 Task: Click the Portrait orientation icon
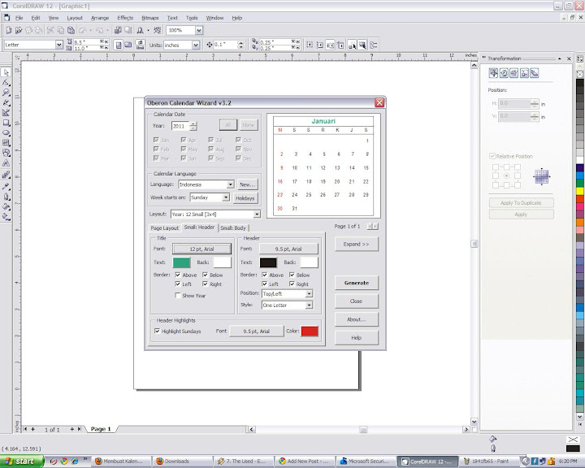pos(119,45)
